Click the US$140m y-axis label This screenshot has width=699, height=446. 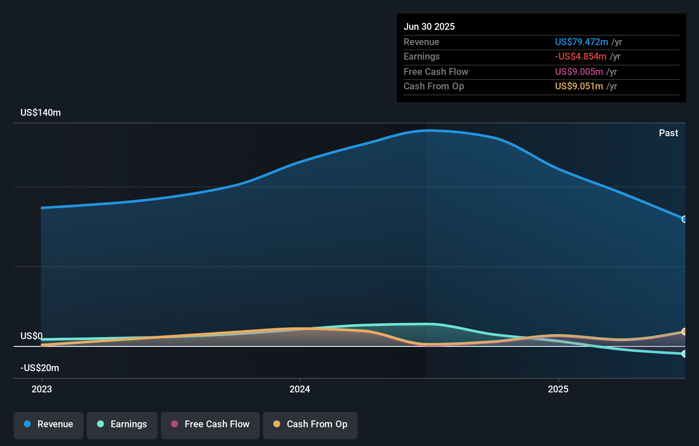click(40, 112)
